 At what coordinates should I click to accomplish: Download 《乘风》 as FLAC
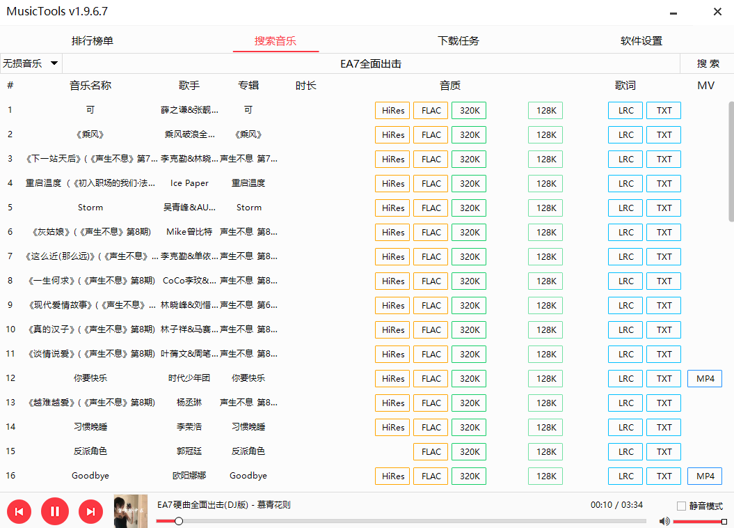[430, 134]
